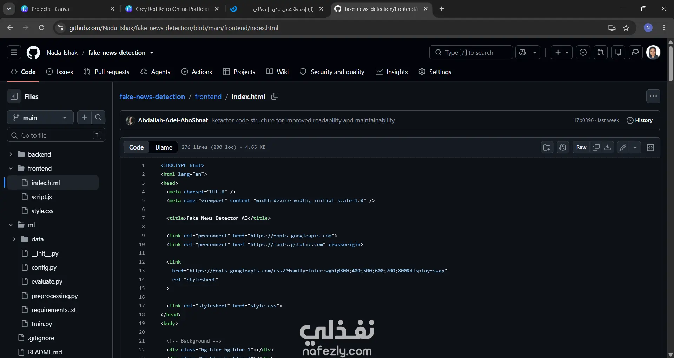
Task: Open Chrome profile N avatar
Action: click(648, 28)
